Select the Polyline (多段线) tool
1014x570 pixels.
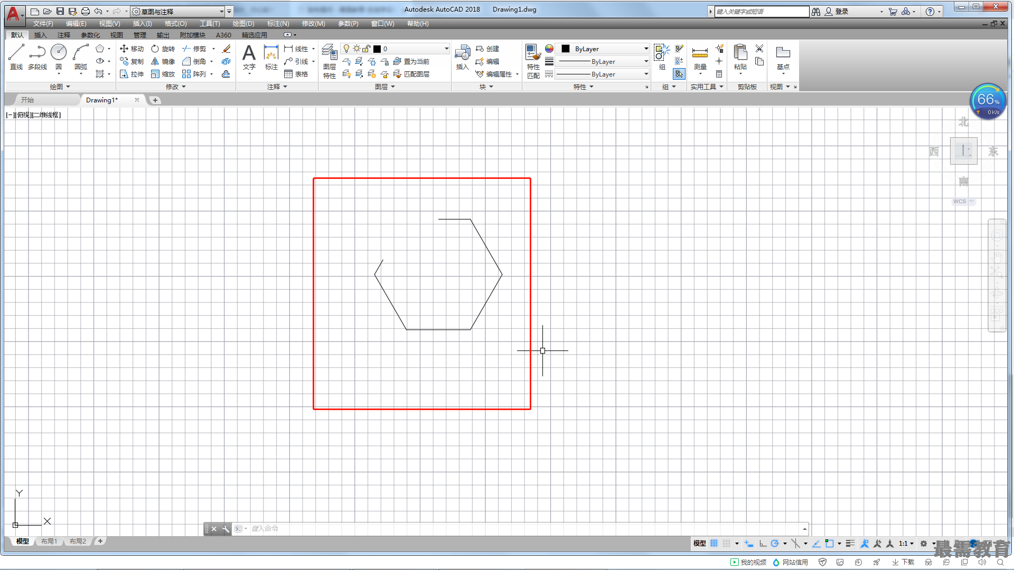point(37,57)
